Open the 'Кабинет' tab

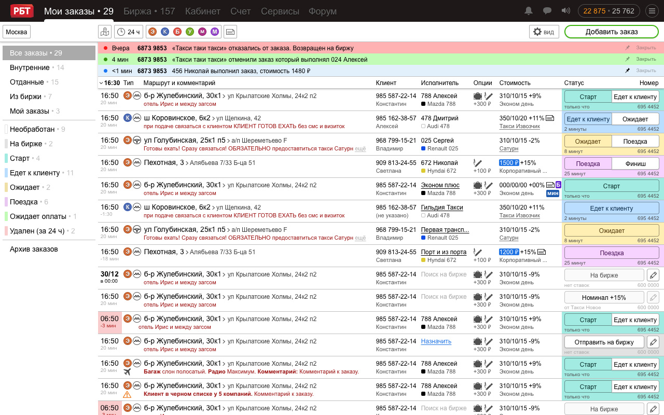(x=203, y=11)
